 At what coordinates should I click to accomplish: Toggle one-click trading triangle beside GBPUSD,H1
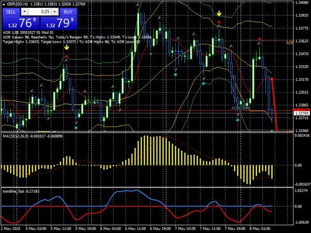point(4,4)
